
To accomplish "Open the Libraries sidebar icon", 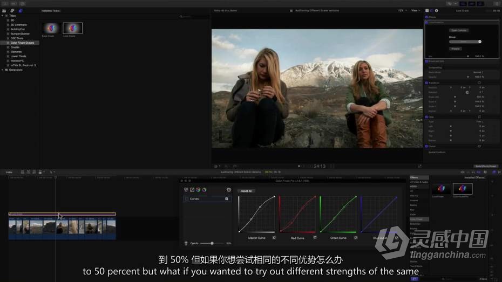I will [x=4, y=11].
